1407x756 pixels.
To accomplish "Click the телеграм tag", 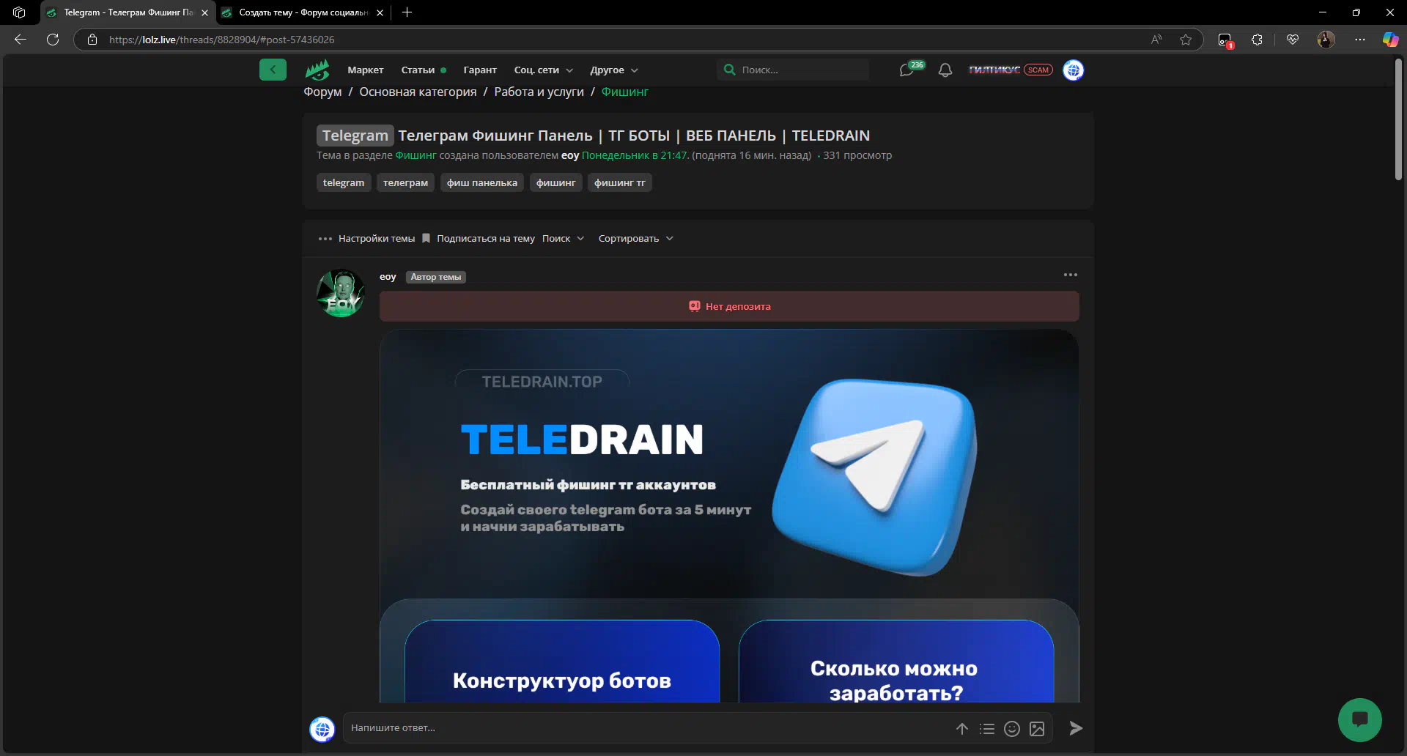I will click(405, 182).
